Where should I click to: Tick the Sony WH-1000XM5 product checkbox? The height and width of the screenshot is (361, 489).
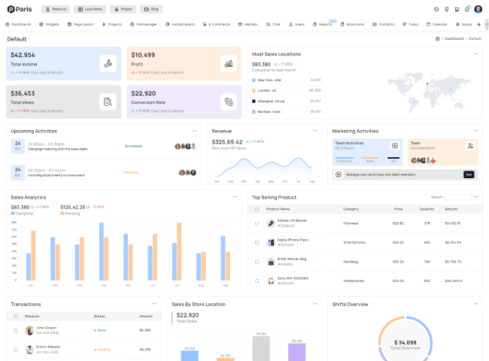(x=257, y=281)
